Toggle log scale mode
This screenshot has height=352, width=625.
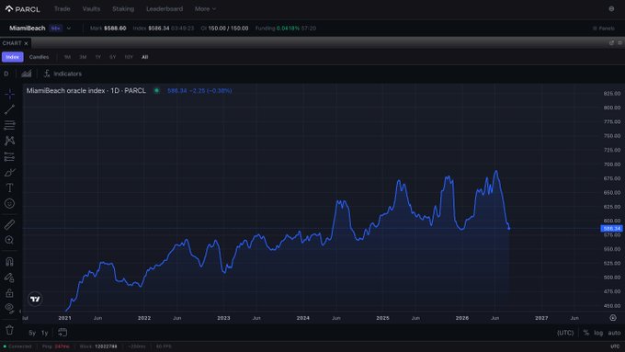click(x=598, y=333)
